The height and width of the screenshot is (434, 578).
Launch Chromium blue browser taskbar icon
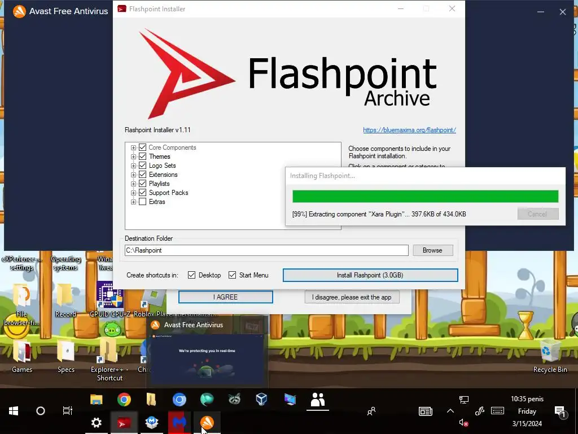pyautogui.click(x=179, y=400)
